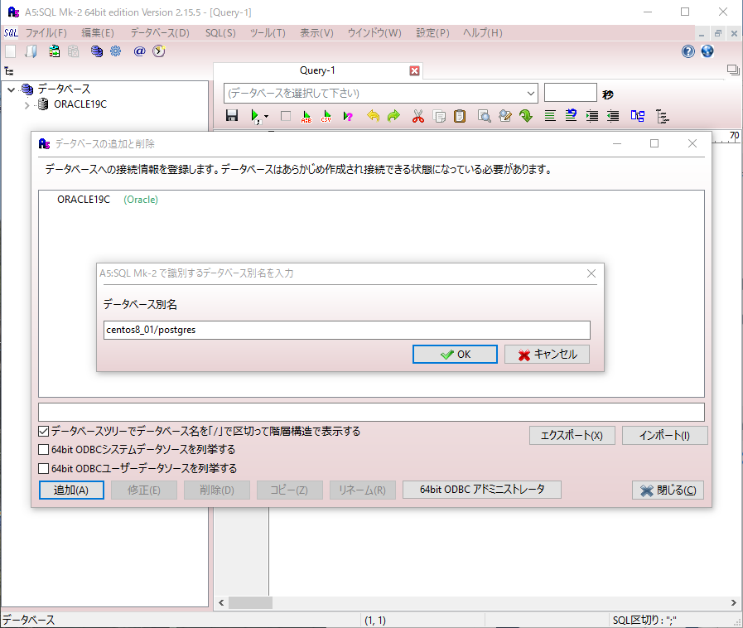The image size is (743, 628).
Task: Enable 64bit ODBC user data sources checkbox
Action: click(44, 468)
